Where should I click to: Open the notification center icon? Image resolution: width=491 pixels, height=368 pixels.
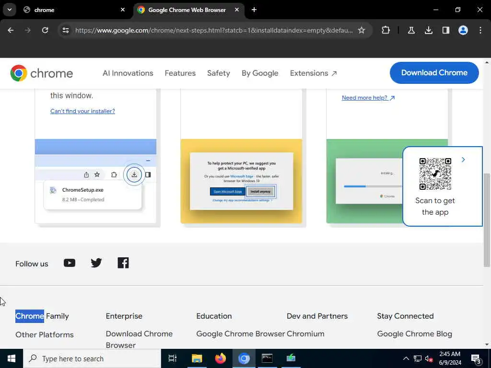pos(476,359)
